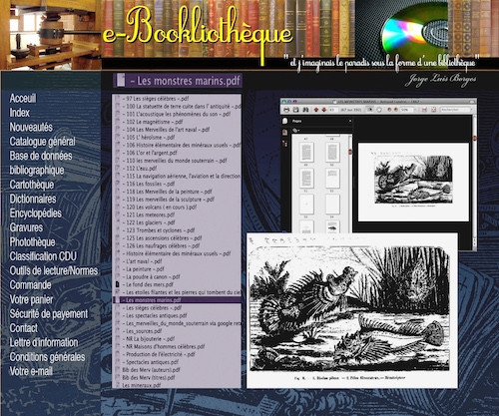
Task: Select '112 L'eau.pdf' file row
Action: (177, 169)
